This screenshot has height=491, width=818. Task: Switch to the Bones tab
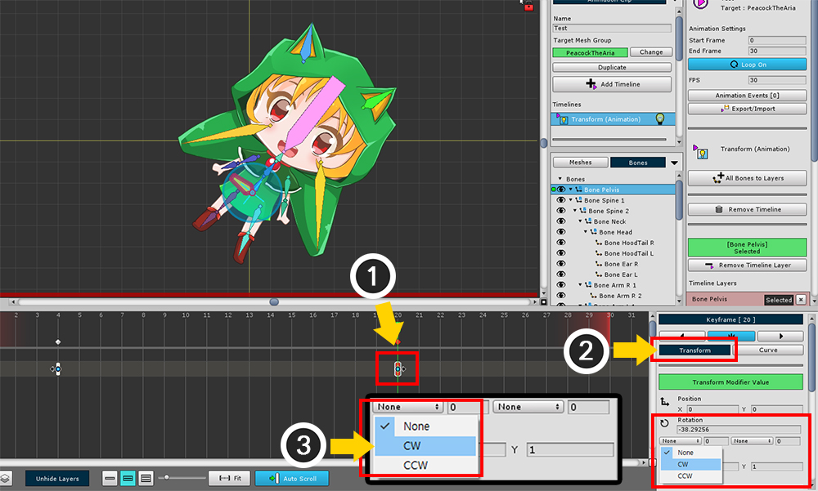pos(638,163)
